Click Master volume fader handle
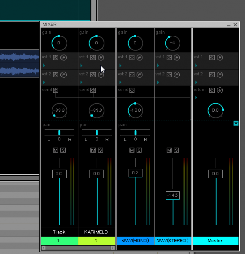Image resolution: width=245 pixels, height=254 pixels. (x=216, y=174)
